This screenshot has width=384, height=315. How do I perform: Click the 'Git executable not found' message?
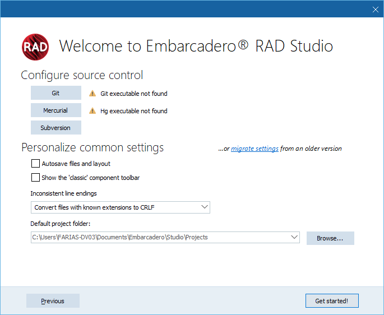pyautogui.click(x=134, y=94)
